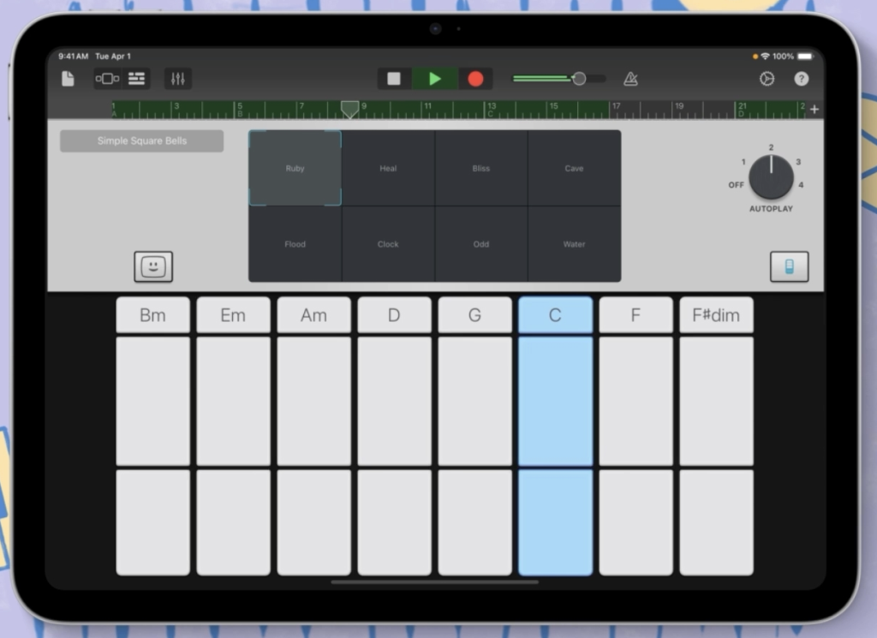
Task: Open the track controls mixer icon
Action: (178, 79)
